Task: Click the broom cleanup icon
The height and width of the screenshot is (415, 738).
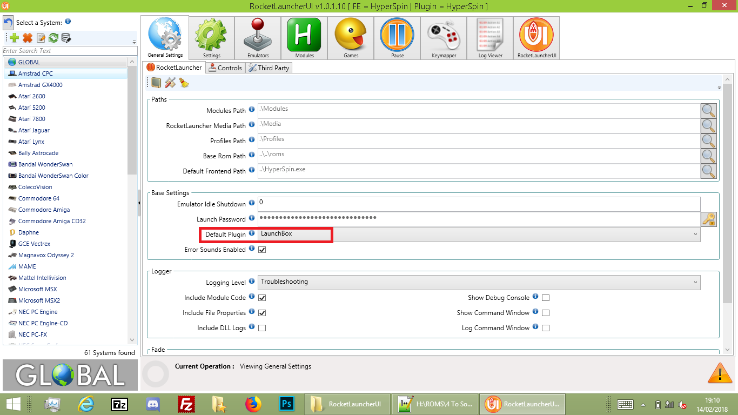Action: coord(184,83)
